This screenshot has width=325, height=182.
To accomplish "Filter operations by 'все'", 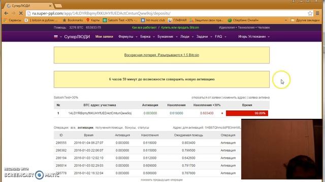I will pos(73,128).
